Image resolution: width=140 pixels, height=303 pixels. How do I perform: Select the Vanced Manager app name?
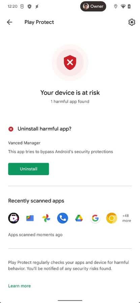(24, 143)
